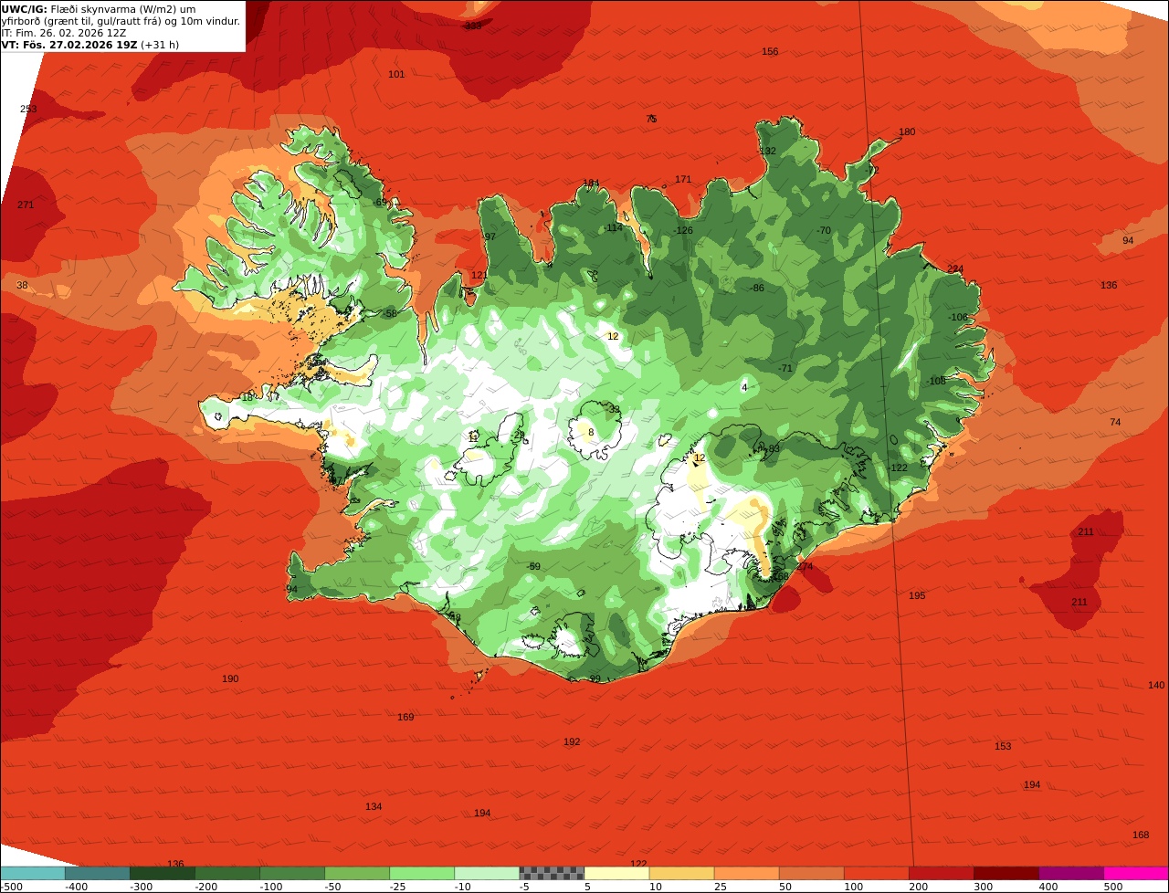This screenshot has height=893, width=1169.
Task: Click the map value -59
Action: pos(533,566)
